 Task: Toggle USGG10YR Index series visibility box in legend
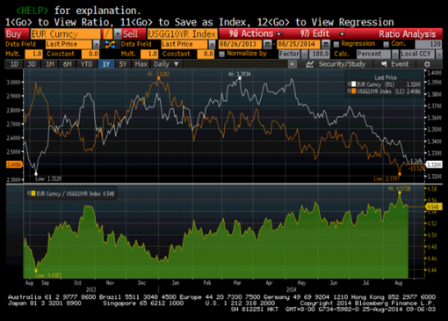(349, 91)
